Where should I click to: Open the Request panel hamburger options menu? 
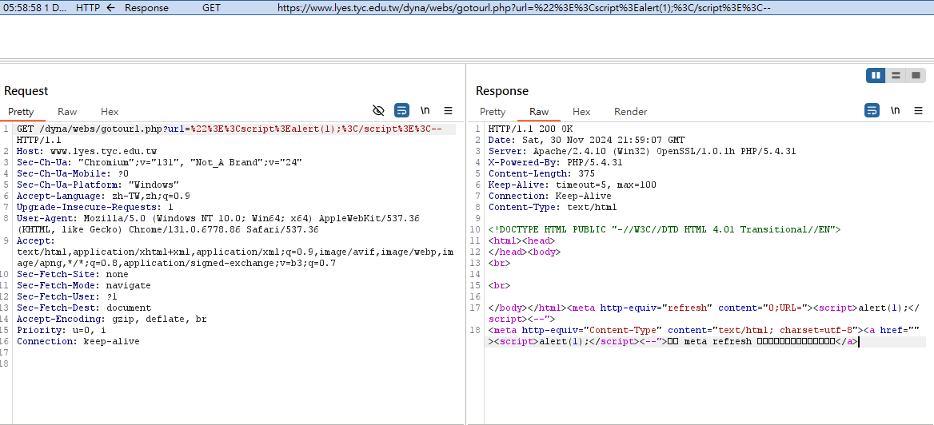pyautogui.click(x=449, y=111)
